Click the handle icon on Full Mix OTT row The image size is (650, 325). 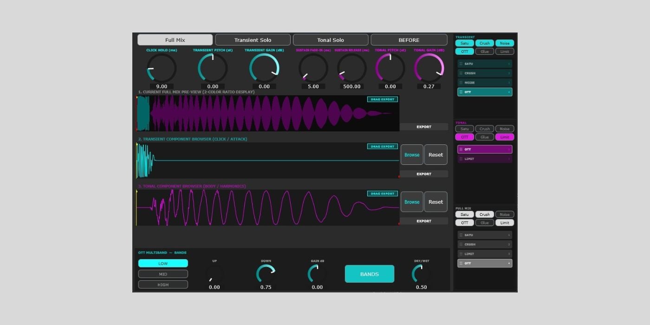(x=461, y=263)
